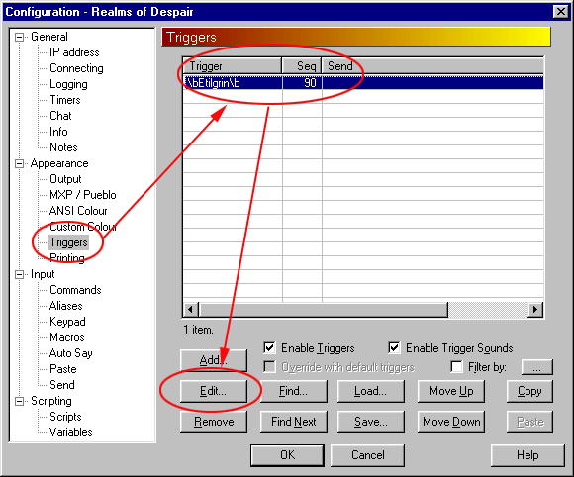Collapse the Scripting tree node
Screen dimensions: 574x477
pos(19,401)
